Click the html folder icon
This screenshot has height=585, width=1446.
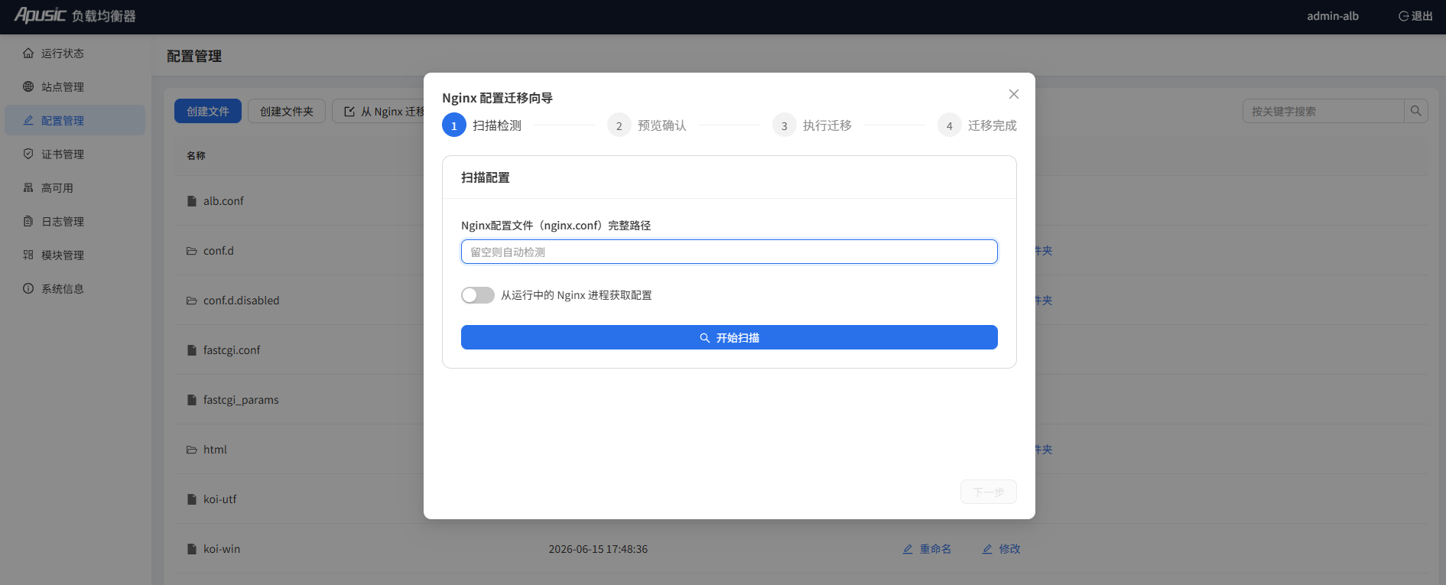(x=192, y=450)
